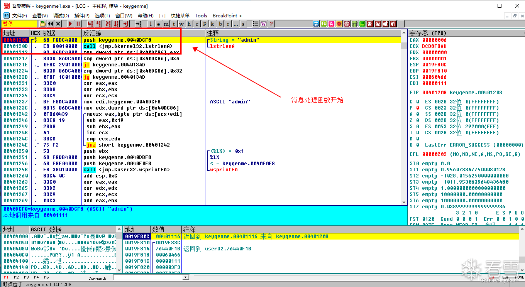The image size is (525, 287).
Task: Open the BreakPoint-> menu
Action: 227,16
